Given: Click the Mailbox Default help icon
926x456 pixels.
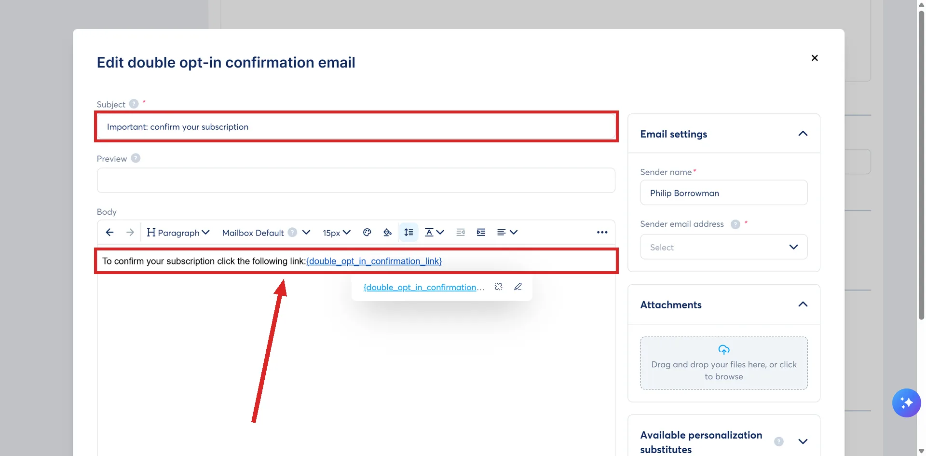Looking at the screenshot, I should 292,232.
